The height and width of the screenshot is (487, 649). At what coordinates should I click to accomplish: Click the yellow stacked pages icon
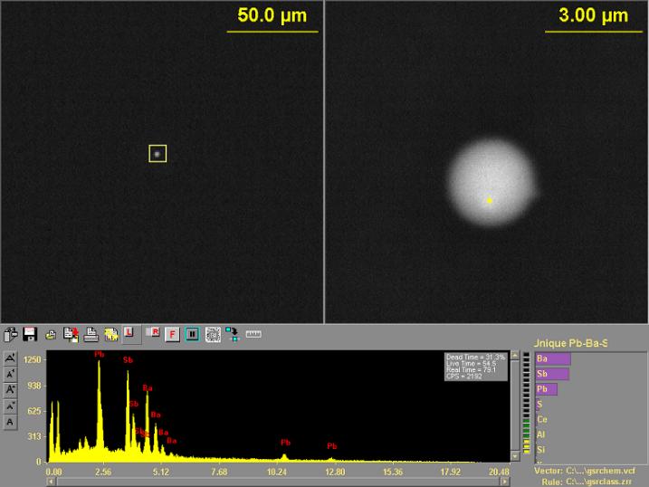pos(110,334)
